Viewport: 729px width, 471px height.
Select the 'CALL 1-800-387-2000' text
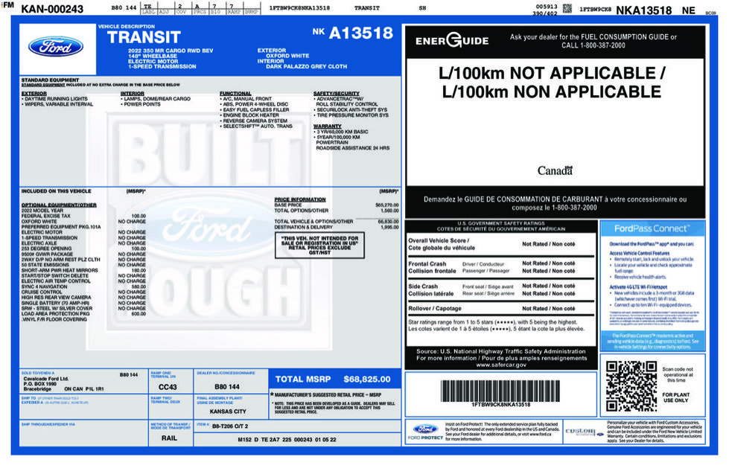click(593, 45)
